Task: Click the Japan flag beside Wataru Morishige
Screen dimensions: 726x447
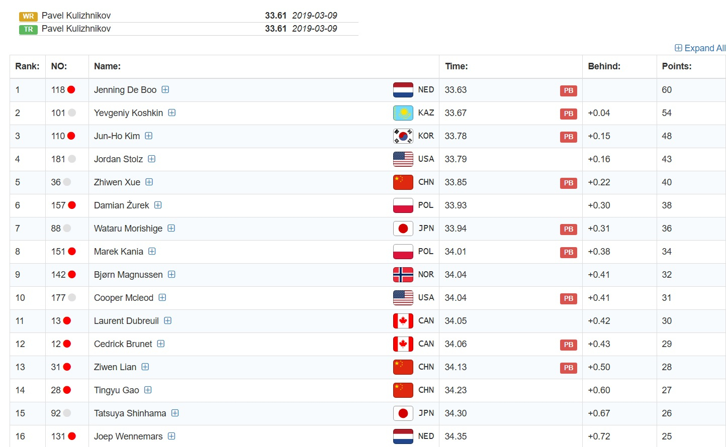Action: tap(403, 229)
